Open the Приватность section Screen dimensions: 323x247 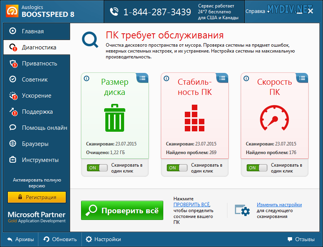click(x=37, y=64)
